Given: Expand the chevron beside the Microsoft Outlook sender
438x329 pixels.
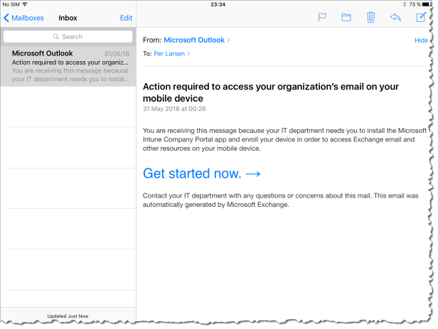Looking at the screenshot, I should point(228,41).
